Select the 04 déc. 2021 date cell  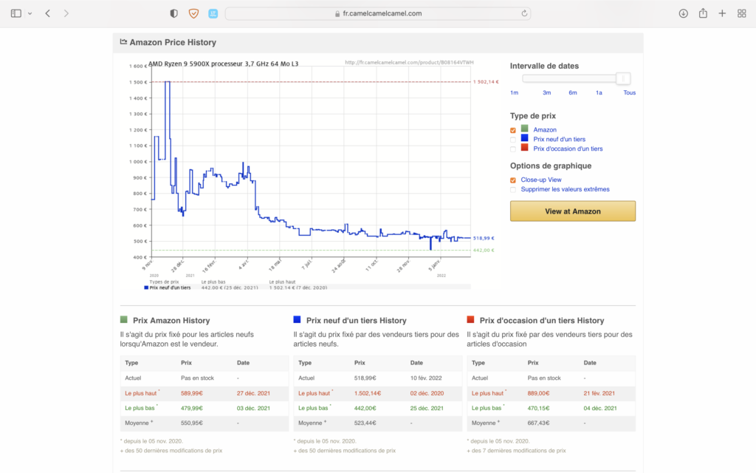599,408
